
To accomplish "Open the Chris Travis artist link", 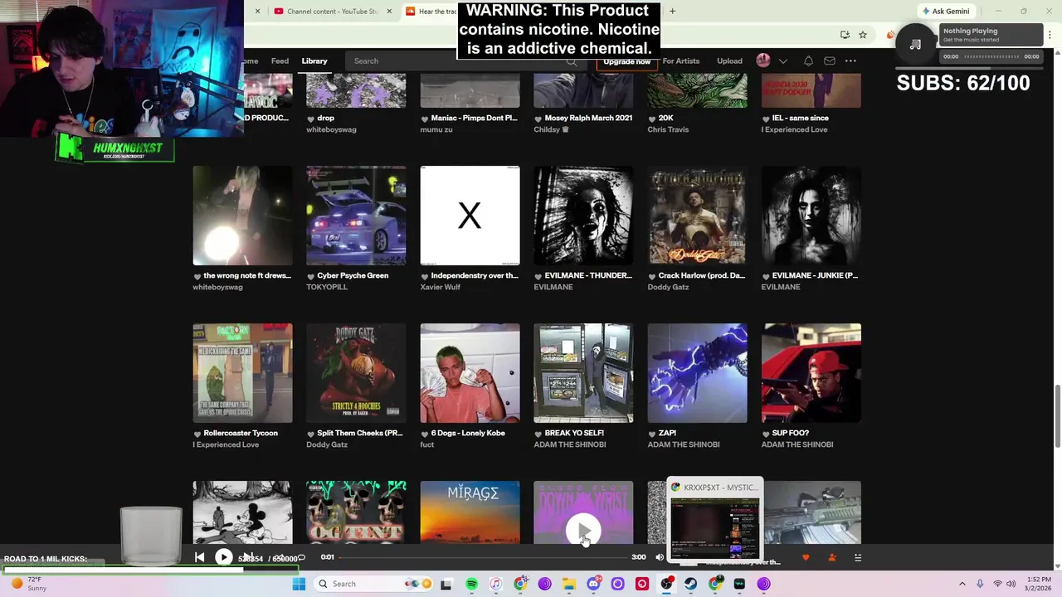I will [668, 129].
